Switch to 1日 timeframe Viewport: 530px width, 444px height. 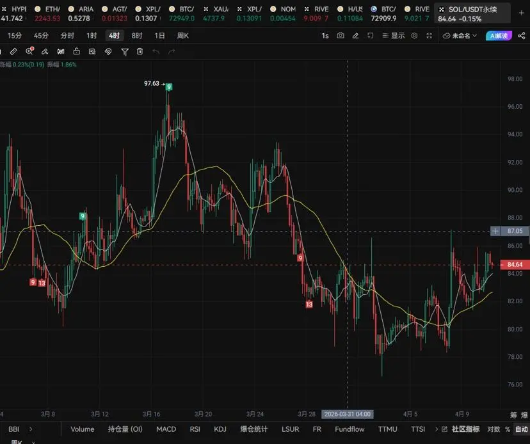pyautogui.click(x=159, y=35)
